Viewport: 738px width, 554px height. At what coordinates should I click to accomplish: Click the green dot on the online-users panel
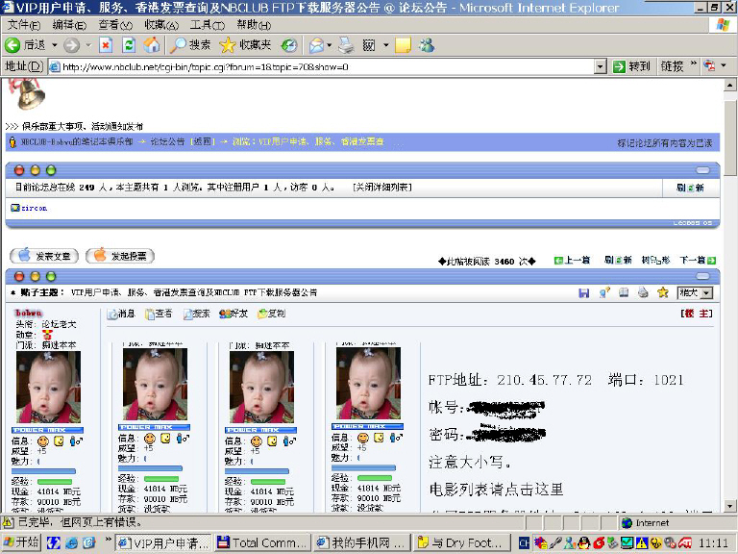click(x=51, y=170)
